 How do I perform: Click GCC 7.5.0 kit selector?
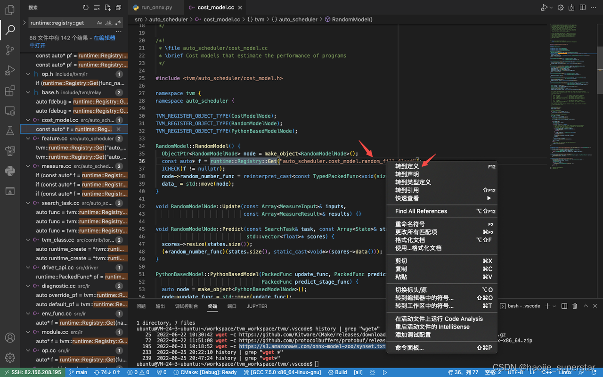coord(283,372)
